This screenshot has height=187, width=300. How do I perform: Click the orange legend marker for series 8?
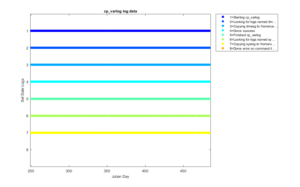[223, 48]
